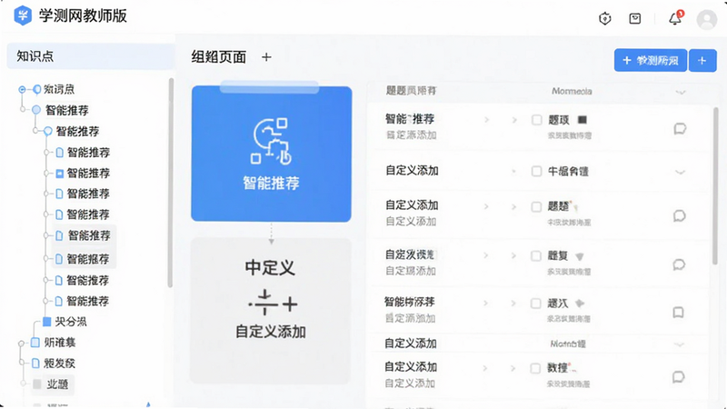The image size is (727, 409).
Task: Click the plus icon beside the page tab
Action: 266,57
